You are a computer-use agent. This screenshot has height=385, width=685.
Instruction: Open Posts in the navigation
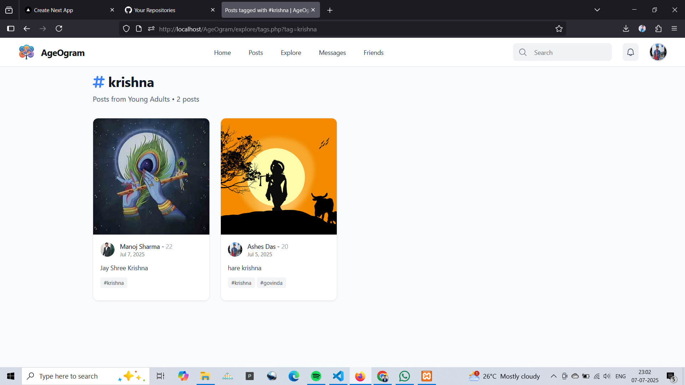255,52
